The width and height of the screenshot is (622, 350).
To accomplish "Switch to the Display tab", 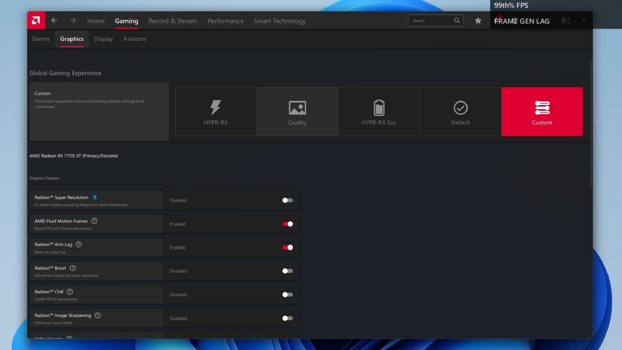I will point(103,39).
